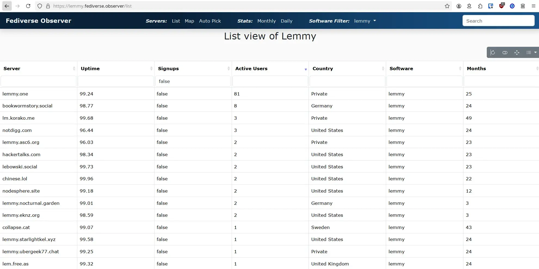Open the blue circle extension icon
Image resolution: width=539 pixels, height=269 pixels.
coord(512,6)
